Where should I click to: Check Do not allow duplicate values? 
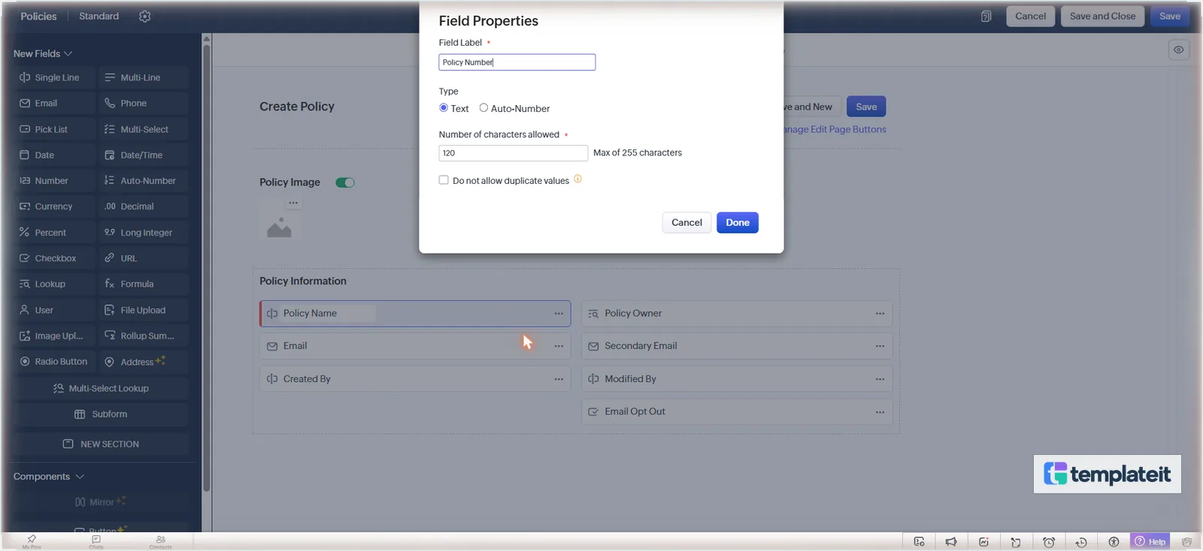[444, 180]
